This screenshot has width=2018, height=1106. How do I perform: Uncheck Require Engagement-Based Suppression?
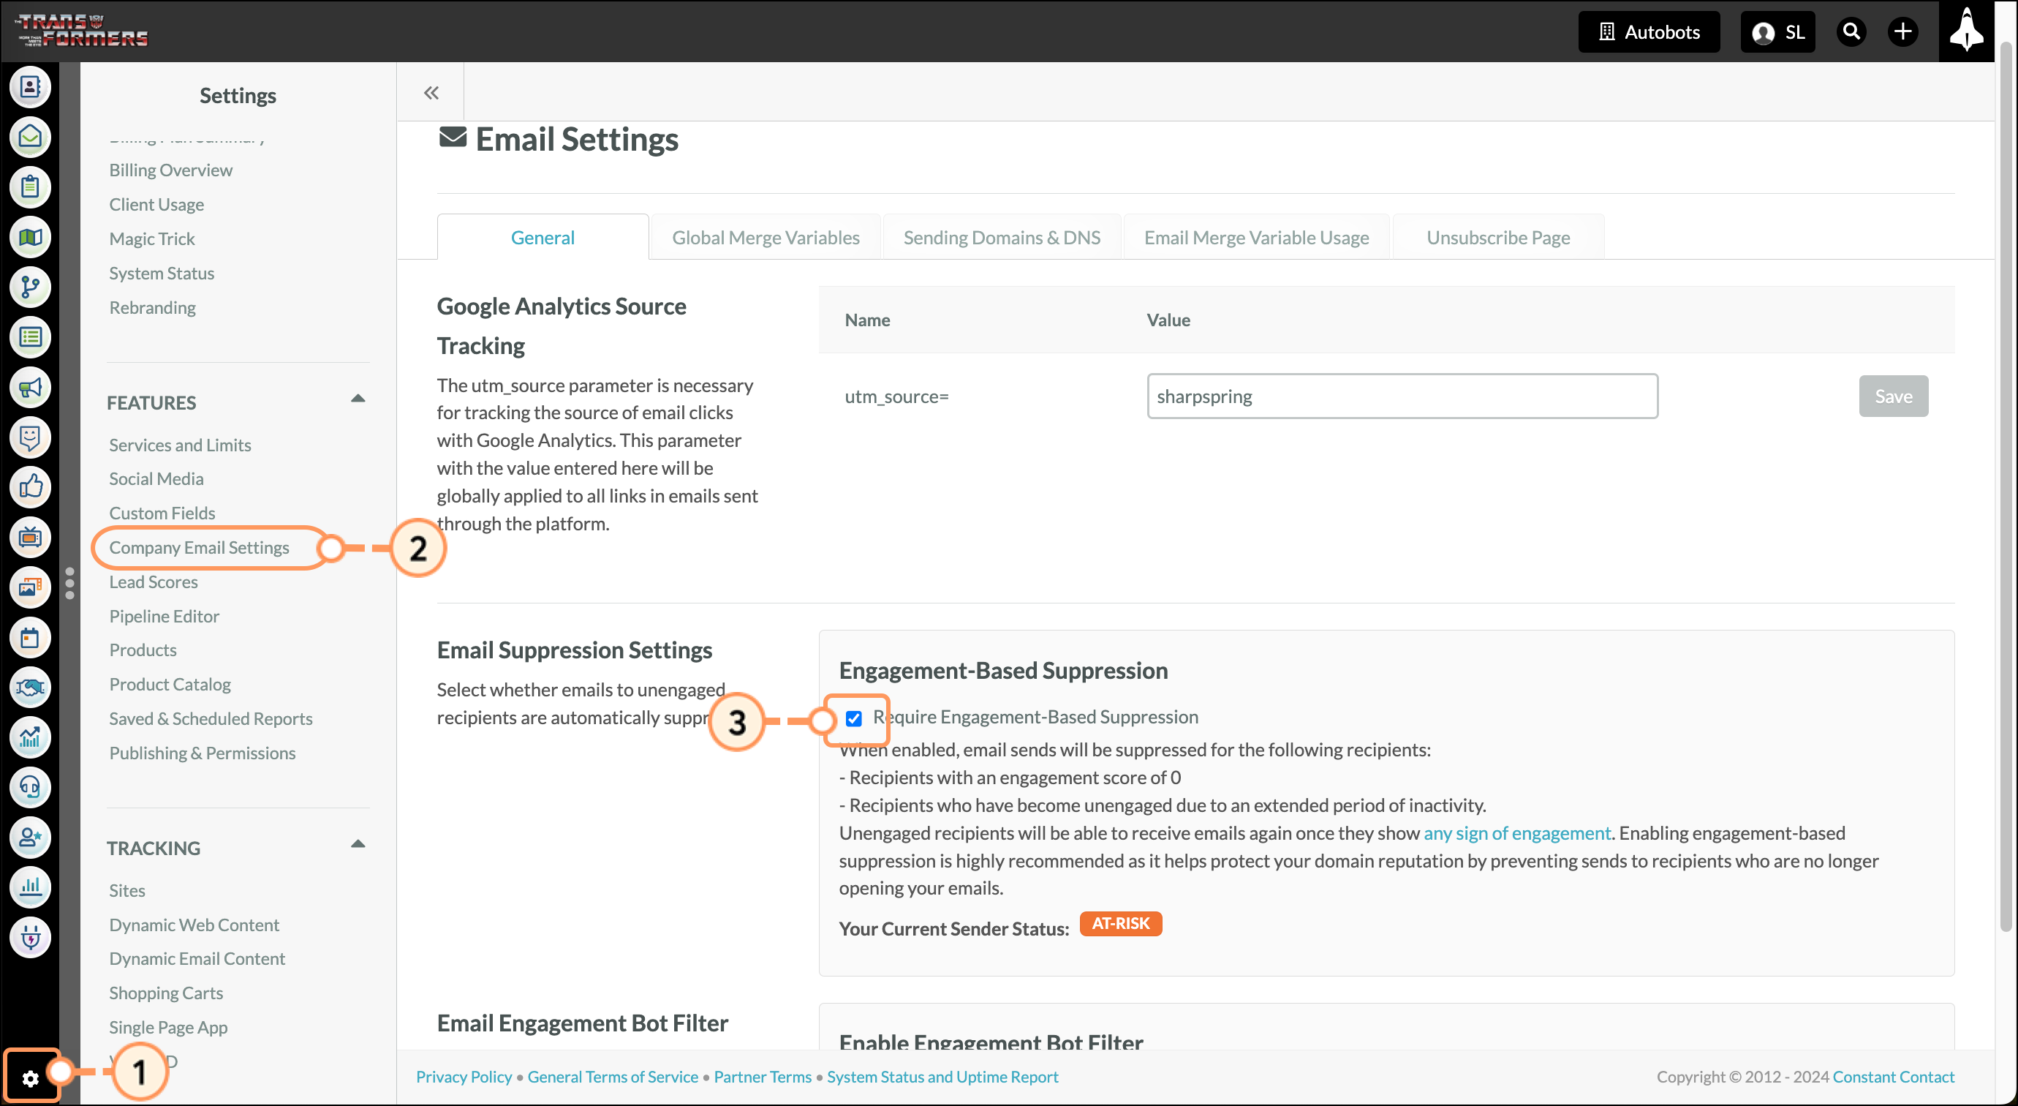(854, 718)
